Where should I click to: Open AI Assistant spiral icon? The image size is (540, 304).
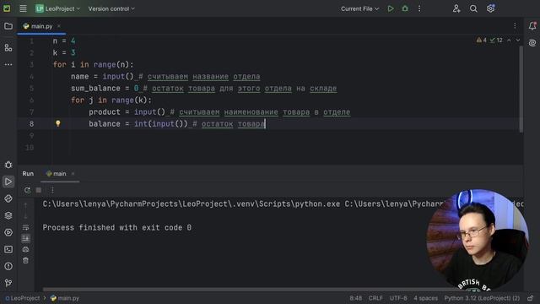(532, 43)
